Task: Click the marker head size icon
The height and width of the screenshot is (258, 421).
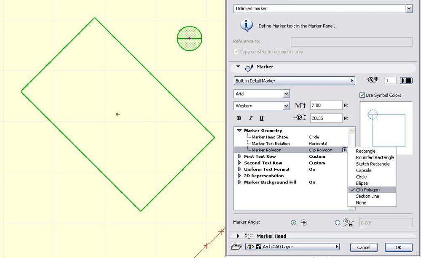Action: click(x=300, y=117)
